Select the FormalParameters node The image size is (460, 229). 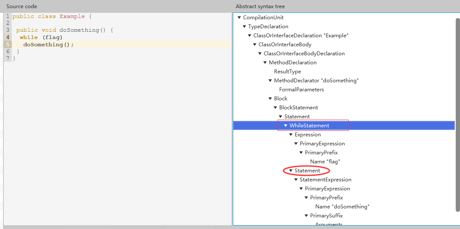302,90
